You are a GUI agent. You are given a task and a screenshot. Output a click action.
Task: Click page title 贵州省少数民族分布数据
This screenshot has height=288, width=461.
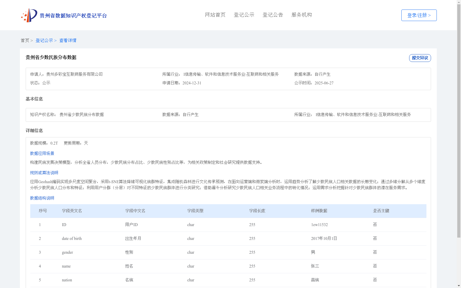coord(51,58)
